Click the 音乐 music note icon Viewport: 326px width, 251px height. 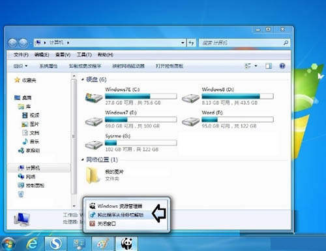(25, 141)
